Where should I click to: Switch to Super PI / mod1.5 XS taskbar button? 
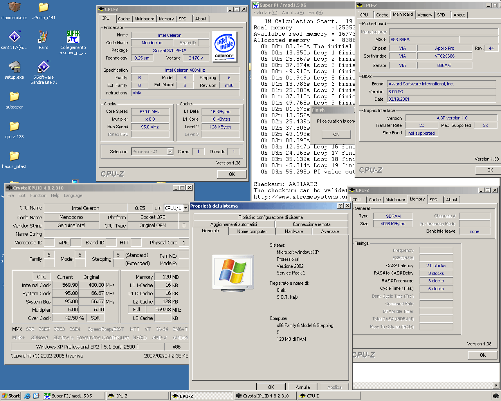pos(74,396)
